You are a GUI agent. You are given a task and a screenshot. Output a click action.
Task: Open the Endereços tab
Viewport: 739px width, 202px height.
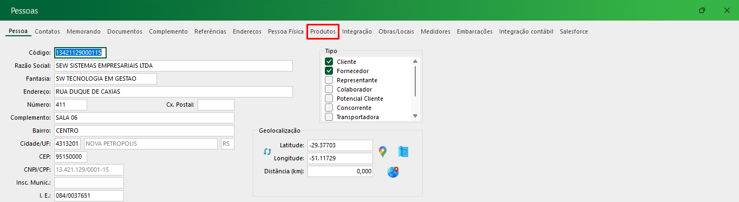pos(247,31)
